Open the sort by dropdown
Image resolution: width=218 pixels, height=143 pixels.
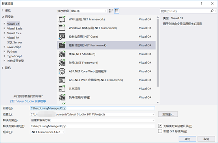[x=89, y=11]
